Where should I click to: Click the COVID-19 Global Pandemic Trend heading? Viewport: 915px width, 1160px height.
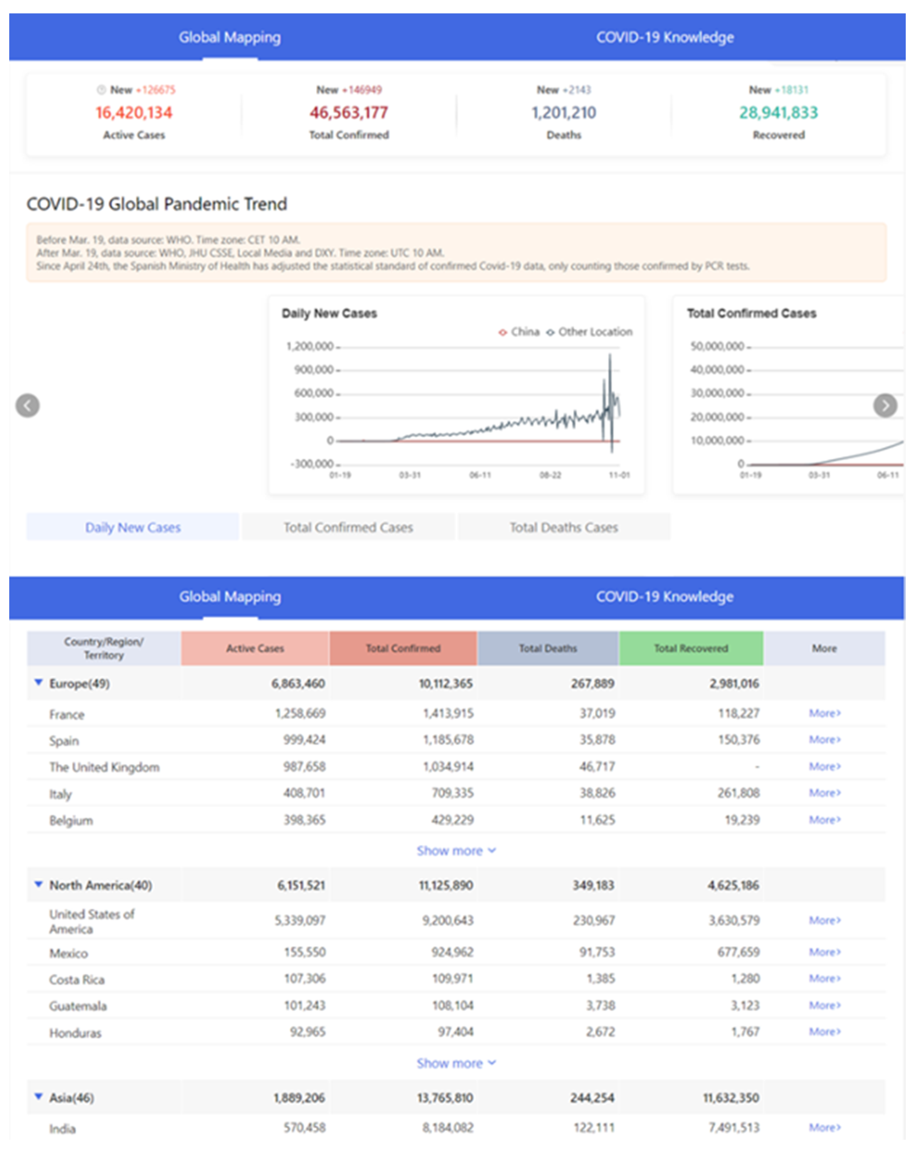(157, 204)
